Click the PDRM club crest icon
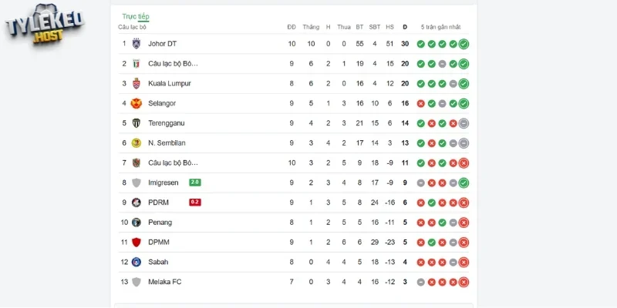This screenshot has width=617, height=308. point(137,203)
